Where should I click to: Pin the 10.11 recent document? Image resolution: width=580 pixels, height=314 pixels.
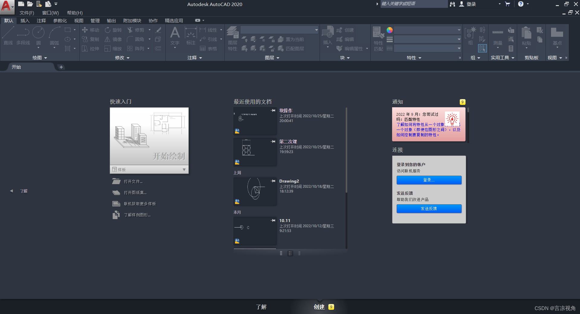pyautogui.click(x=273, y=221)
